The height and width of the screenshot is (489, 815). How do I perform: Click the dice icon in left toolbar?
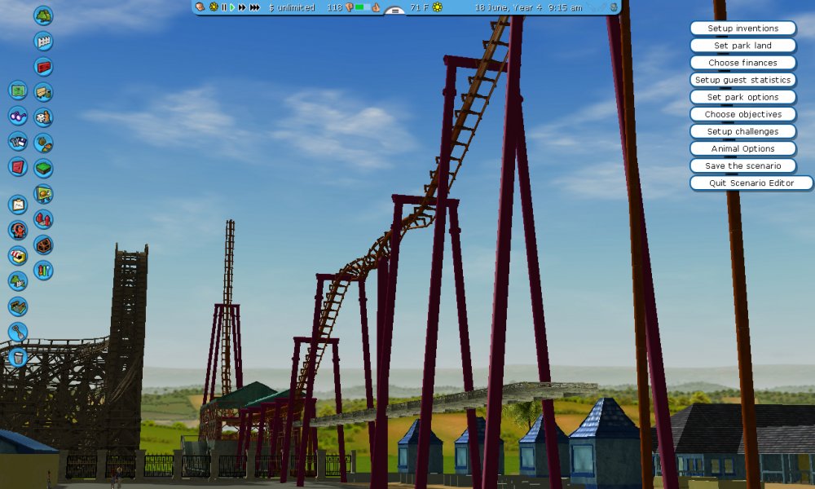[43, 117]
